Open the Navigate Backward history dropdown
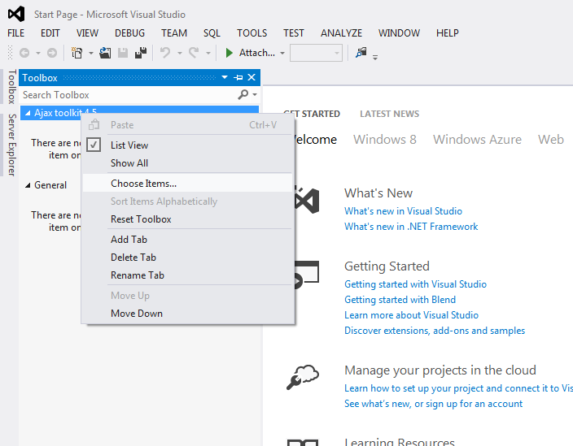Viewport: 573px width, 446px height. point(38,54)
